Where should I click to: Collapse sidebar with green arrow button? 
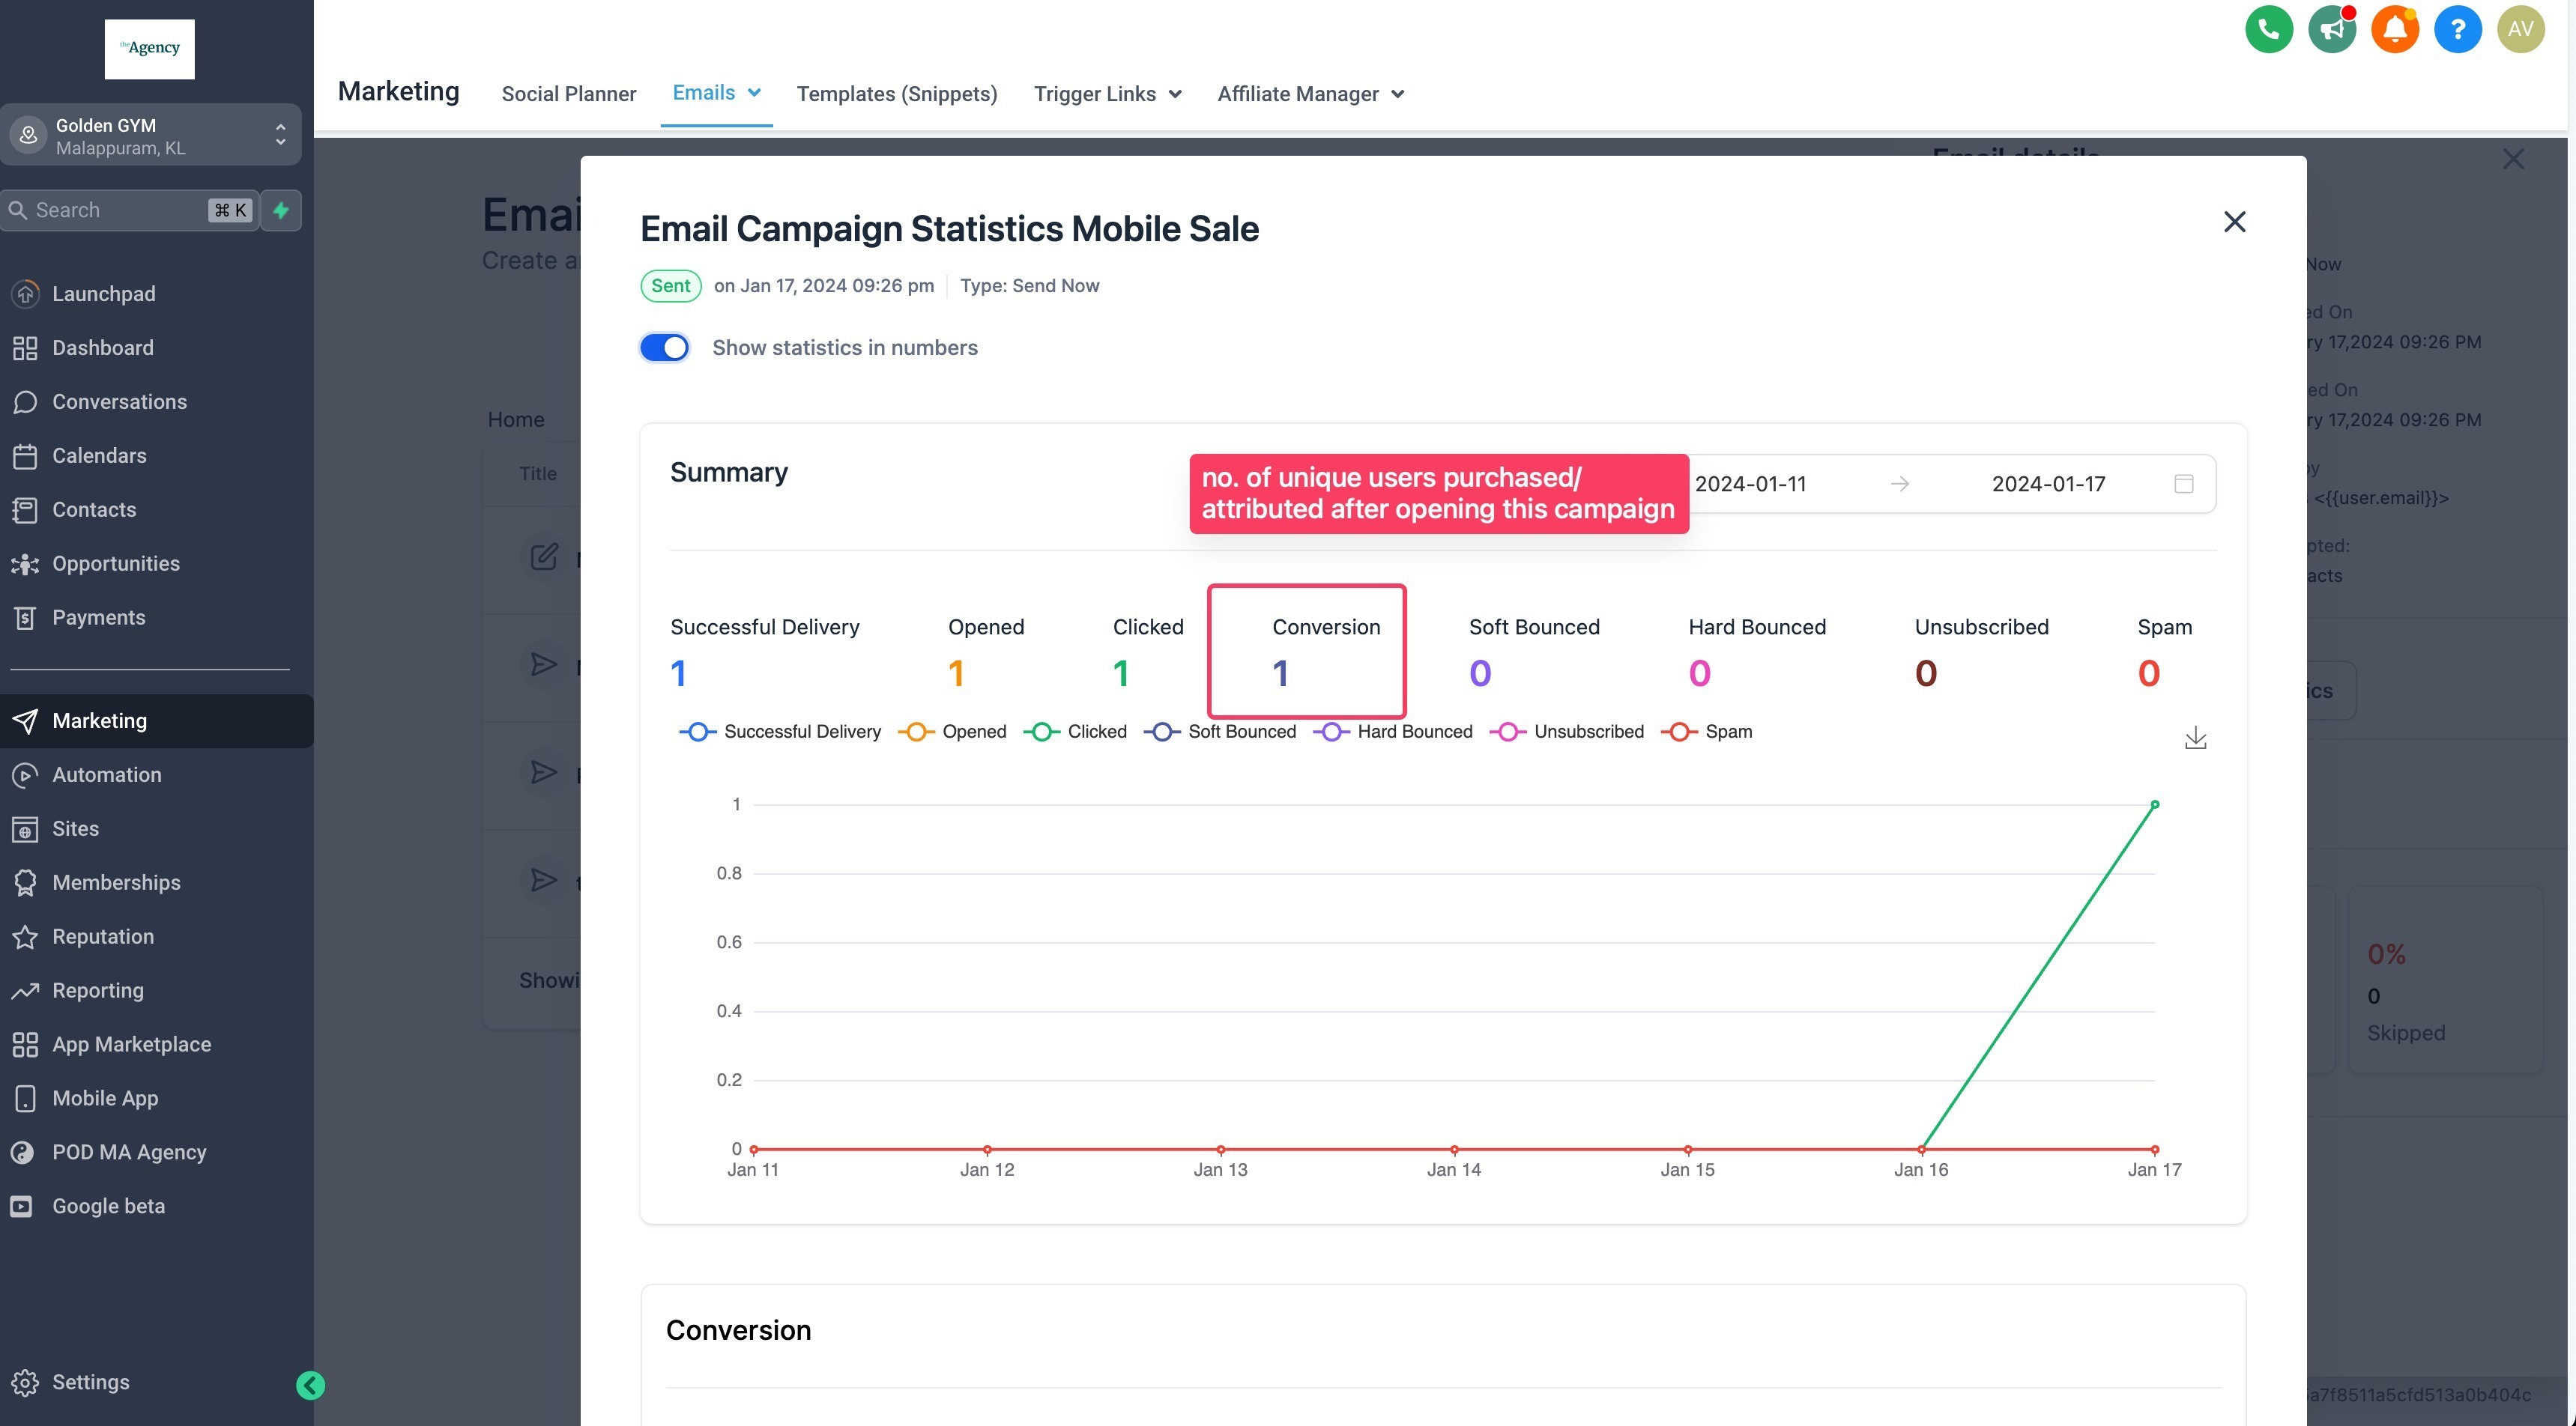click(x=310, y=1384)
